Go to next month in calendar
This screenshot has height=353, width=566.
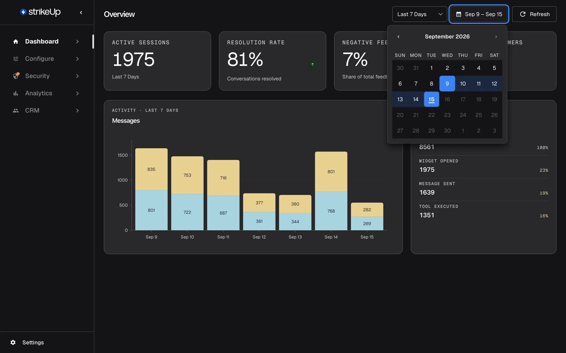point(496,37)
